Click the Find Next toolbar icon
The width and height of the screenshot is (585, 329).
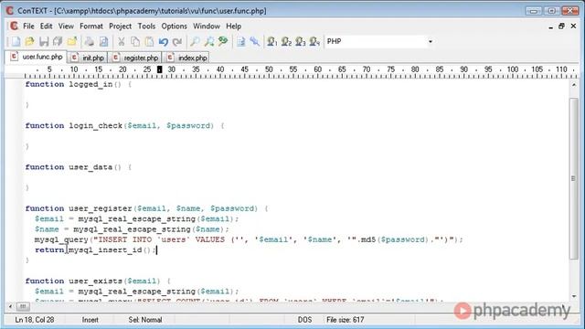(x=209, y=41)
